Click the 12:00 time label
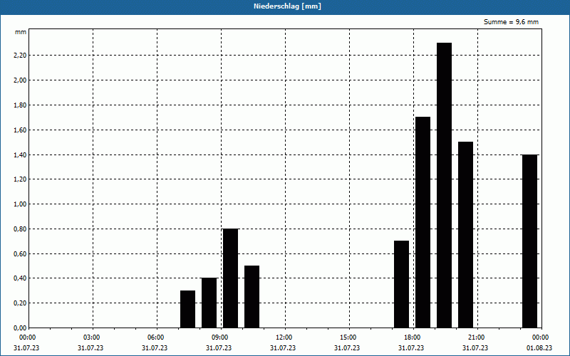The height and width of the screenshot is (356, 570). [284, 337]
